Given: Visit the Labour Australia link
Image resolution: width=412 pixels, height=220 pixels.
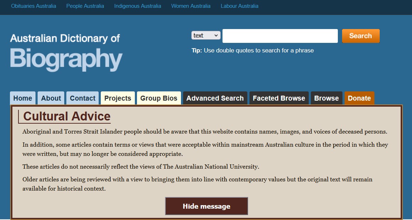Looking at the screenshot, I should (240, 6).
